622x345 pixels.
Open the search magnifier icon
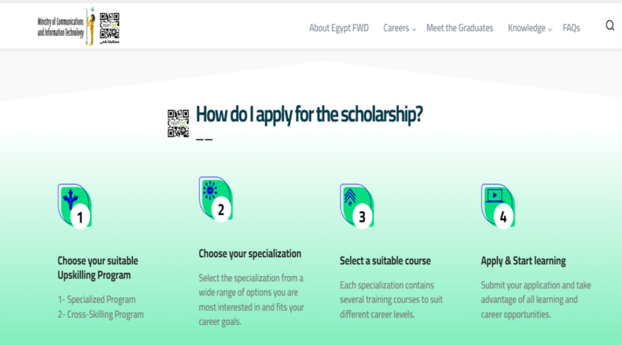point(609,26)
